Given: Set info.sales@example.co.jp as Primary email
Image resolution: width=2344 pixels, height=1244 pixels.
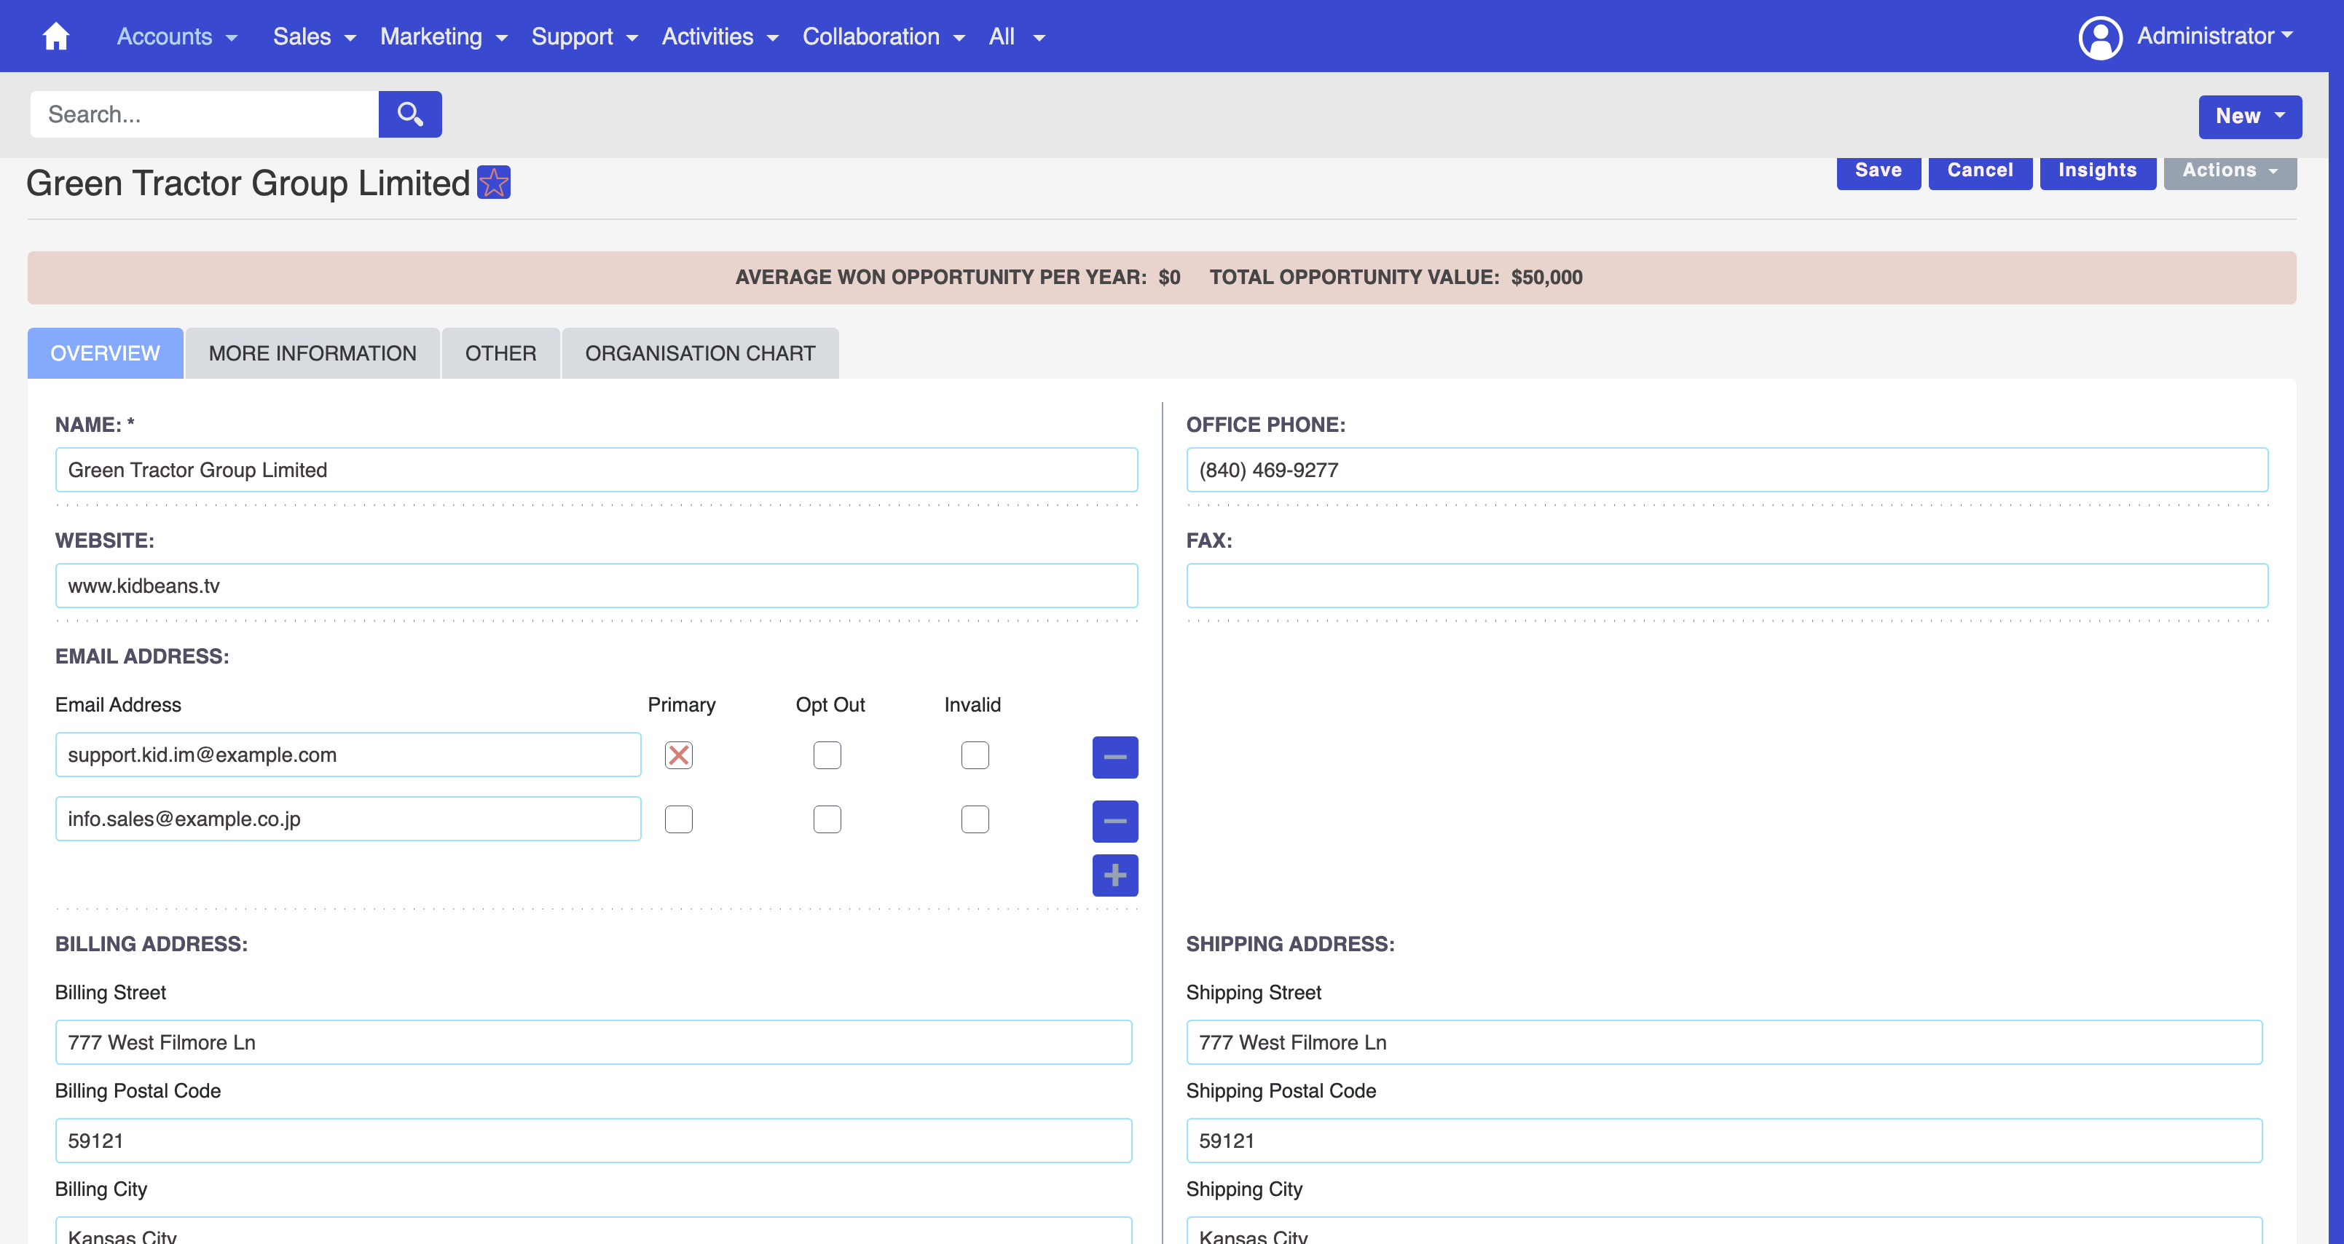Looking at the screenshot, I should 678,819.
